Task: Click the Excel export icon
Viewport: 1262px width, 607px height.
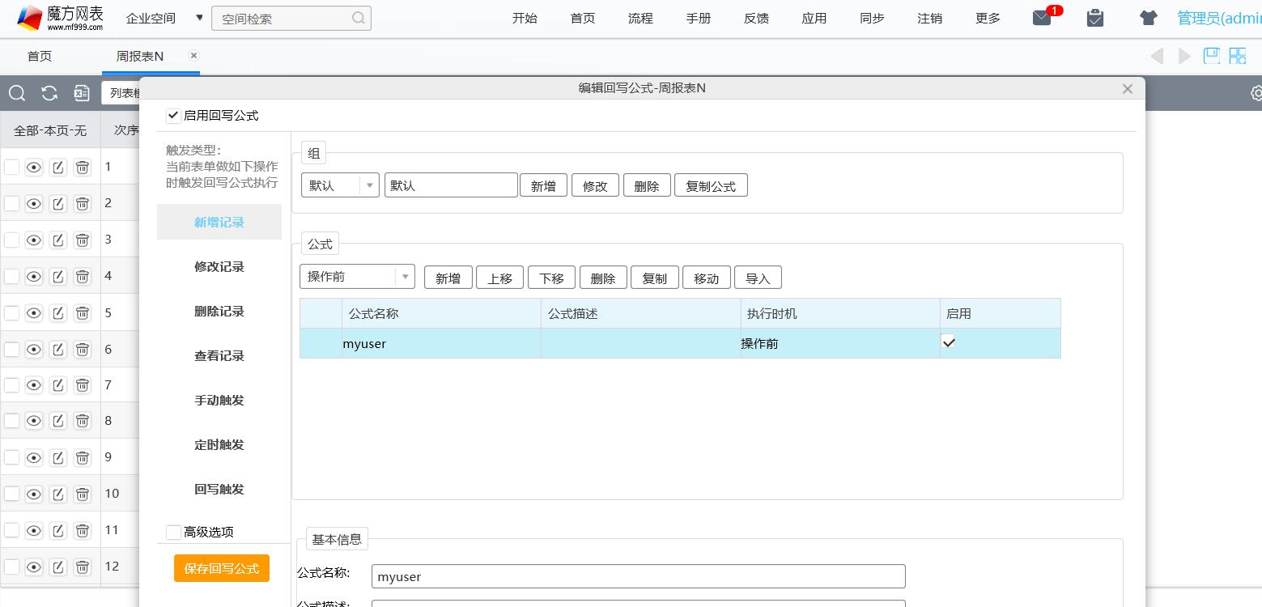Action: tap(81, 93)
